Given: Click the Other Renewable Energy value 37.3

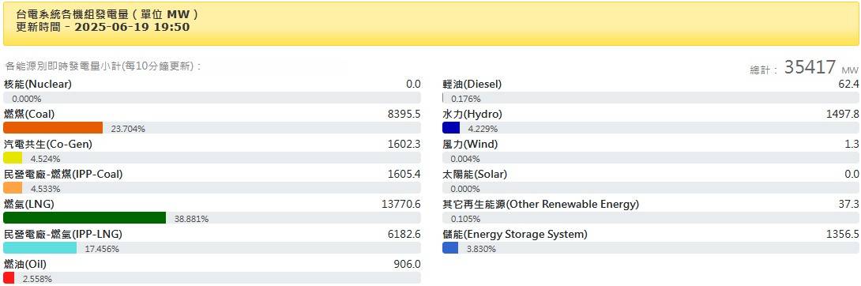Looking at the screenshot, I should (x=849, y=204).
